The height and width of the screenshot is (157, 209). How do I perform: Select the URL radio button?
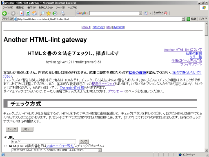(5, 137)
